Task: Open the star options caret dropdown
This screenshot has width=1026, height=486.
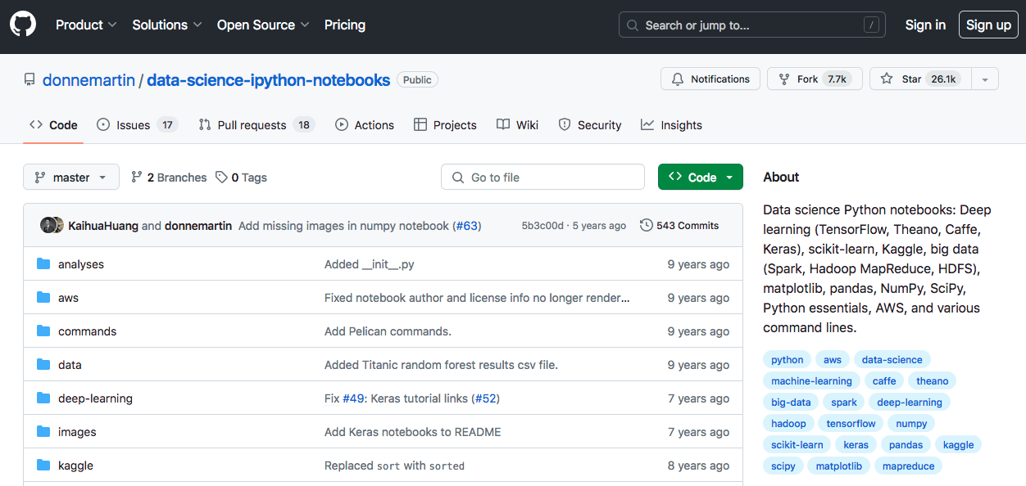Action: [x=984, y=79]
